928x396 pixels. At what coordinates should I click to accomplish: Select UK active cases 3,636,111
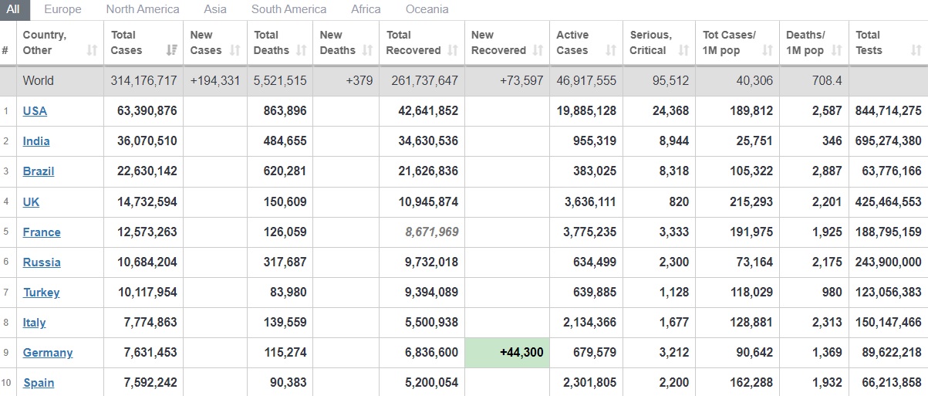[589, 201]
